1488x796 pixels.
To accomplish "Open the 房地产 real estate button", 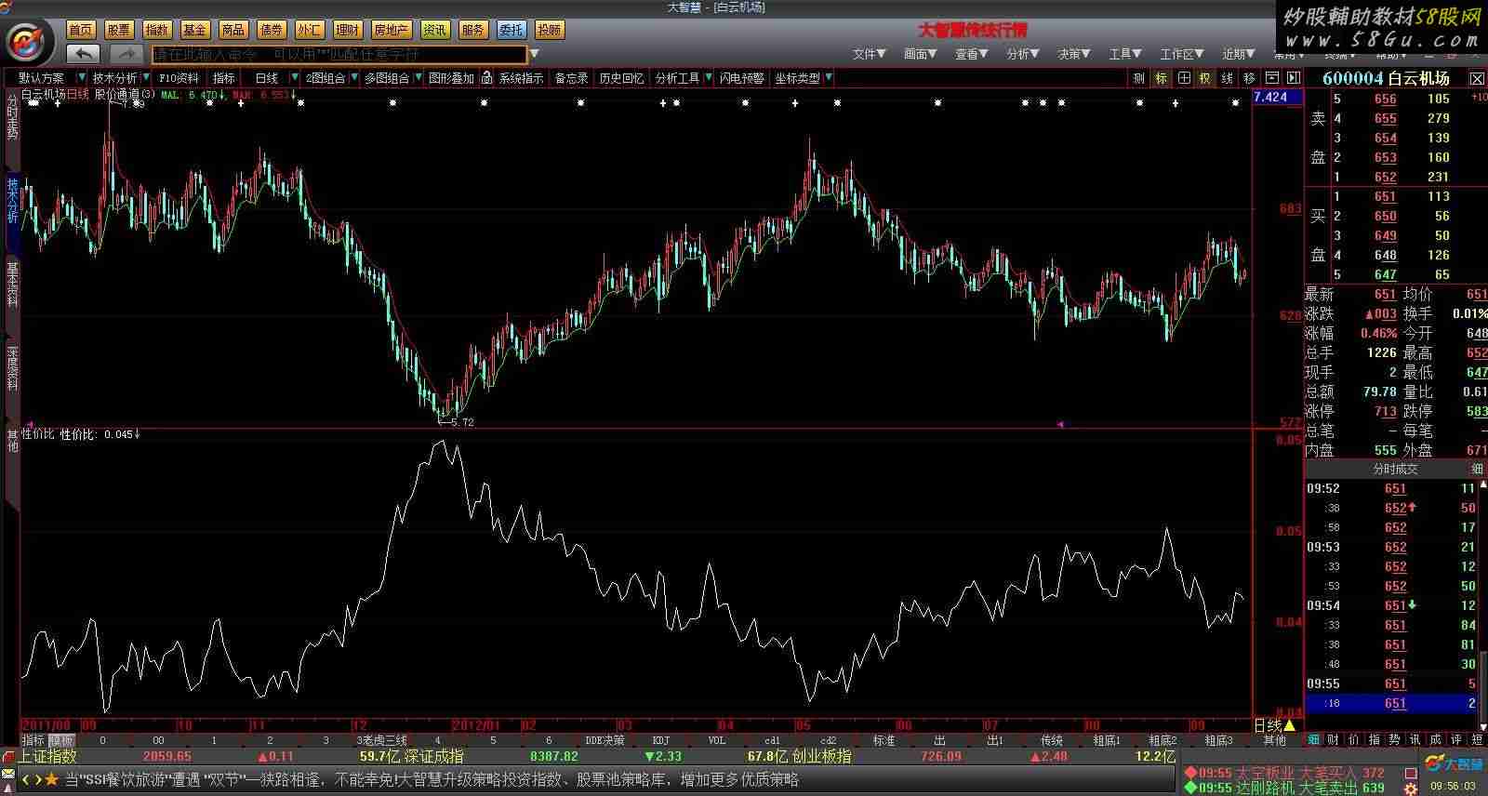I will coord(391,30).
